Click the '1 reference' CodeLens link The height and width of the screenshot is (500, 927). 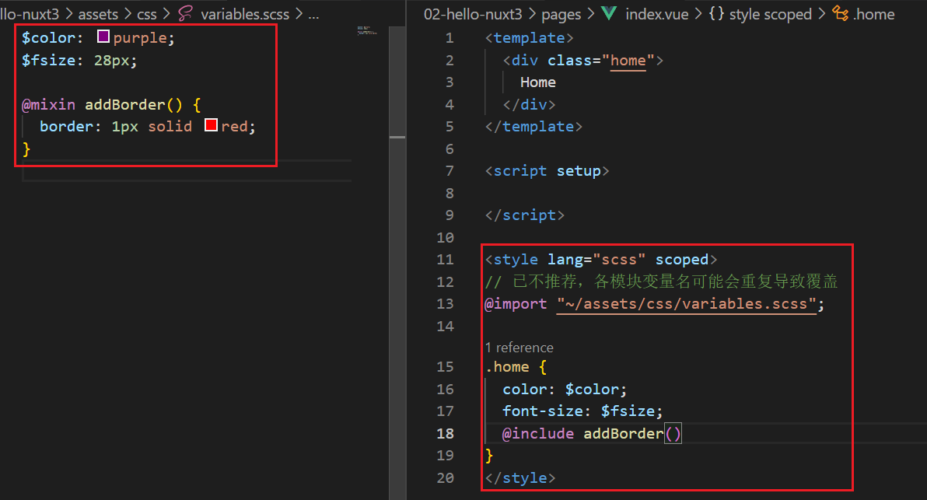(x=519, y=348)
